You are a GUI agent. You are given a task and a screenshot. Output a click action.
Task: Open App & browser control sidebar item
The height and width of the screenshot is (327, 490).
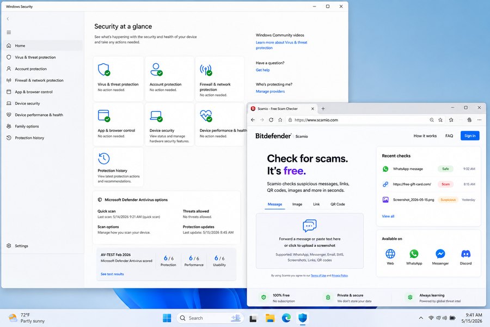(42, 92)
